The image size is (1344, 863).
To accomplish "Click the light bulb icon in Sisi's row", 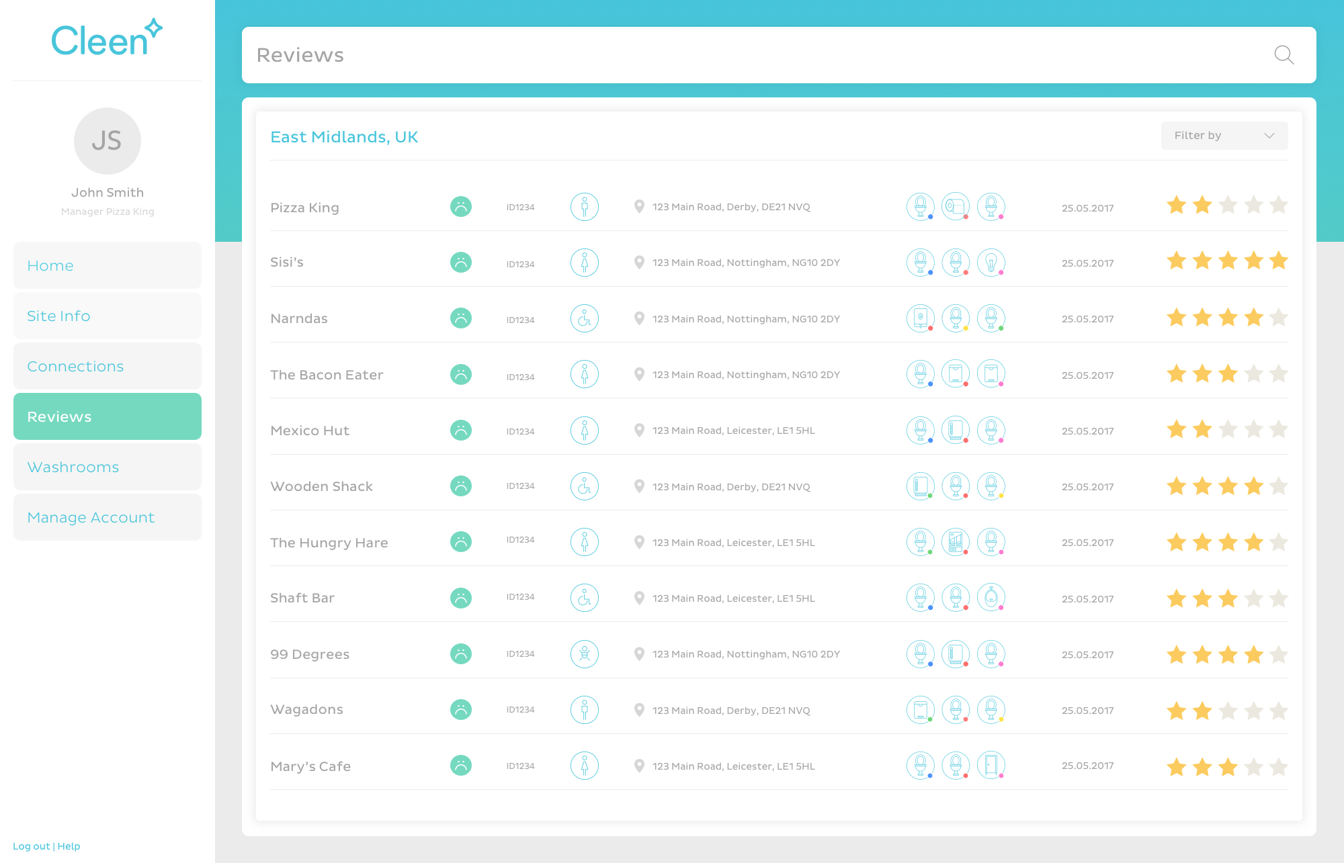I will point(991,263).
